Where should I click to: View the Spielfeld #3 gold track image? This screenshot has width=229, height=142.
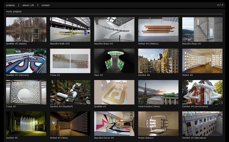[114, 92]
